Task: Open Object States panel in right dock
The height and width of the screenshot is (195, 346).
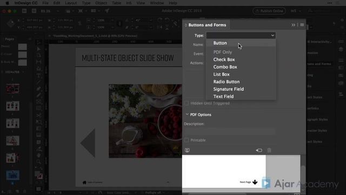Action: coord(315,97)
